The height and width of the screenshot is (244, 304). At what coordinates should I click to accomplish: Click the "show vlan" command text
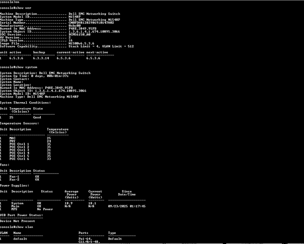(24, 227)
